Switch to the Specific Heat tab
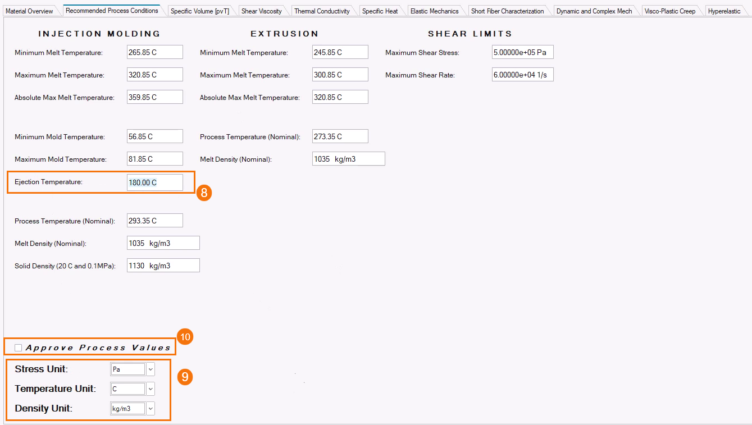The height and width of the screenshot is (425, 752). point(380,11)
